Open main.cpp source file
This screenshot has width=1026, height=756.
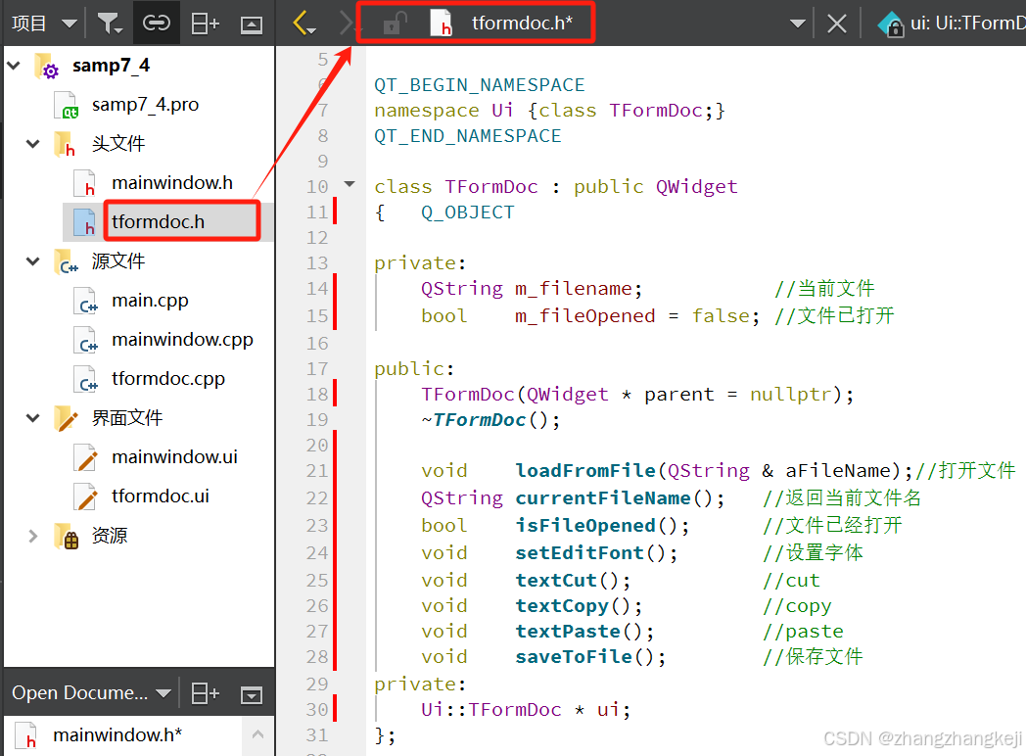(x=150, y=301)
